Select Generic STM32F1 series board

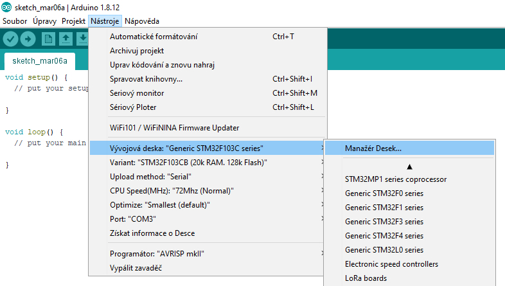[409, 208]
